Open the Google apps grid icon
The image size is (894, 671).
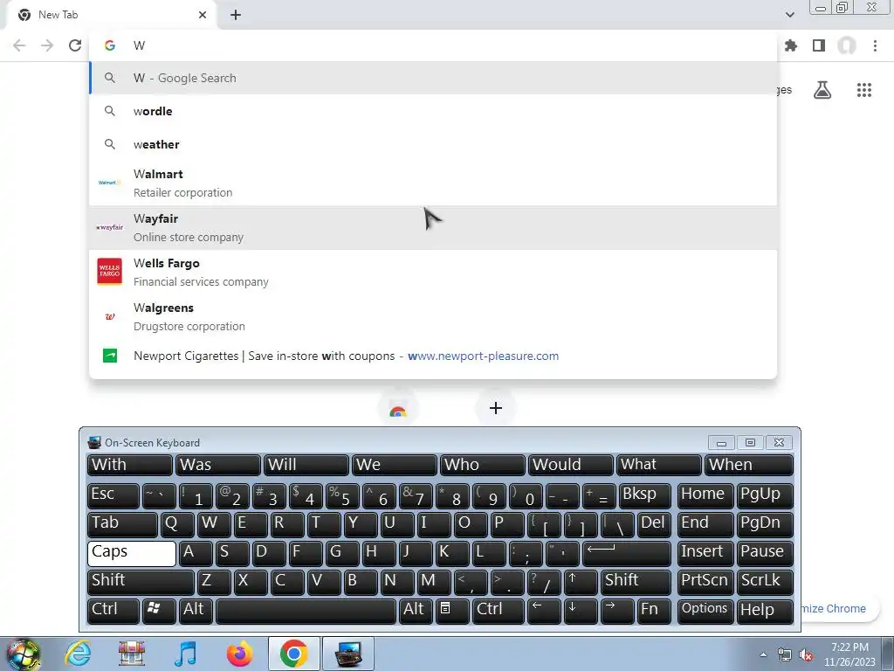point(864,90)
